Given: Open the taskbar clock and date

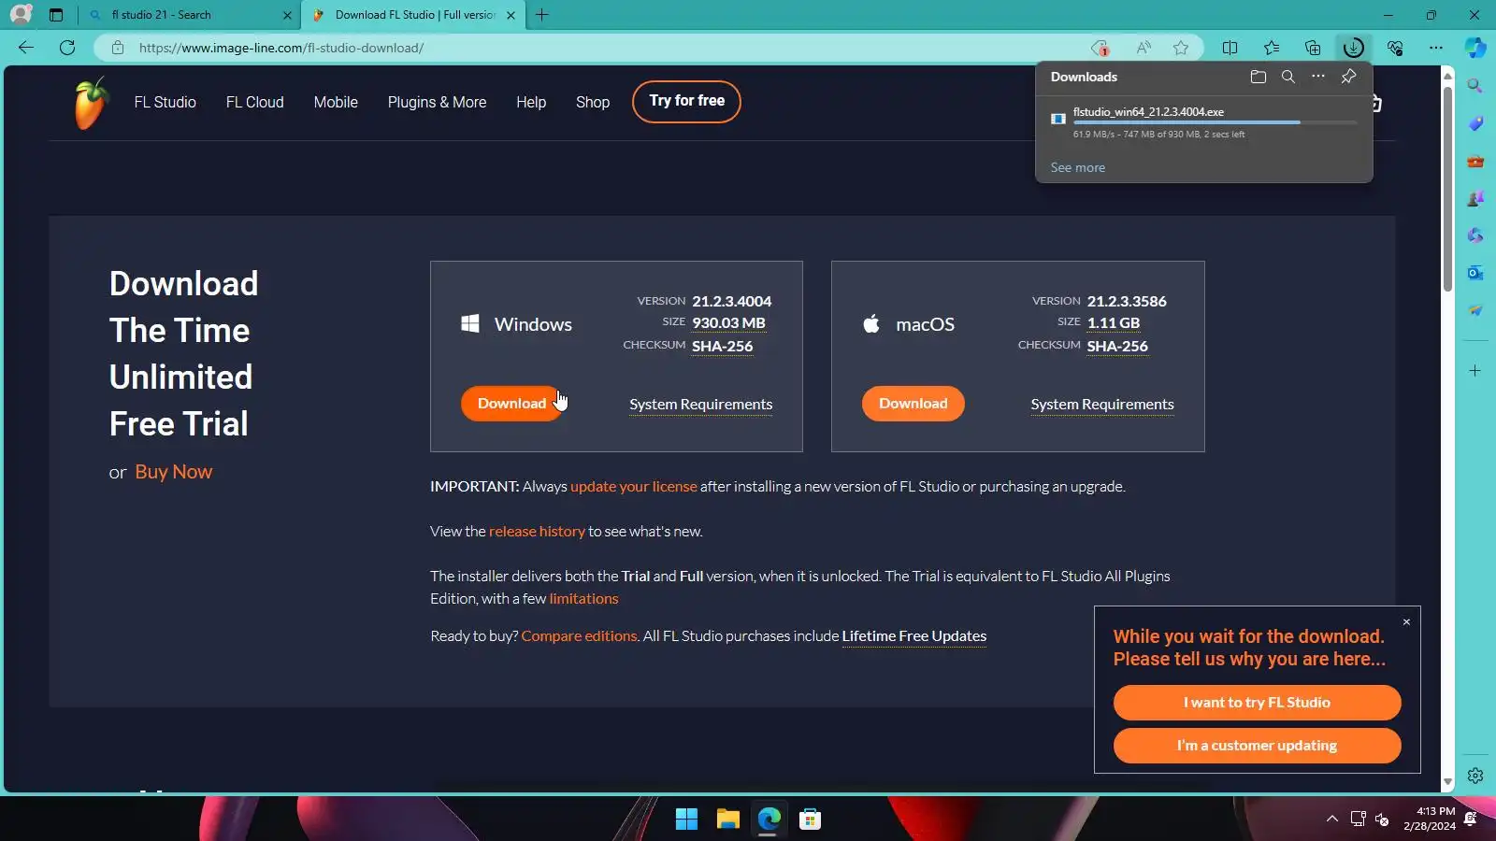Looking at the screenshot, I should point(1430,819).
